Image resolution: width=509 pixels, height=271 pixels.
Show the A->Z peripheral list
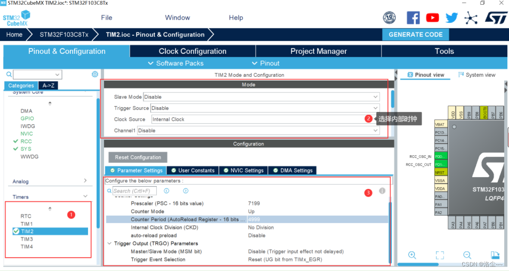[49, 86]
